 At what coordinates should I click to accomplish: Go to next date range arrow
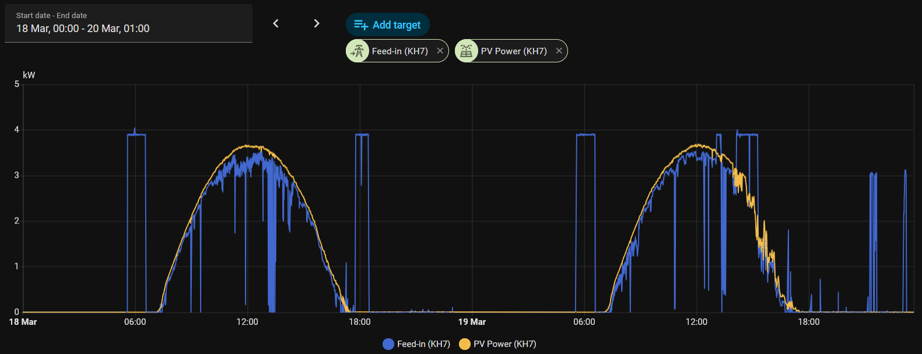coord(317,23)
